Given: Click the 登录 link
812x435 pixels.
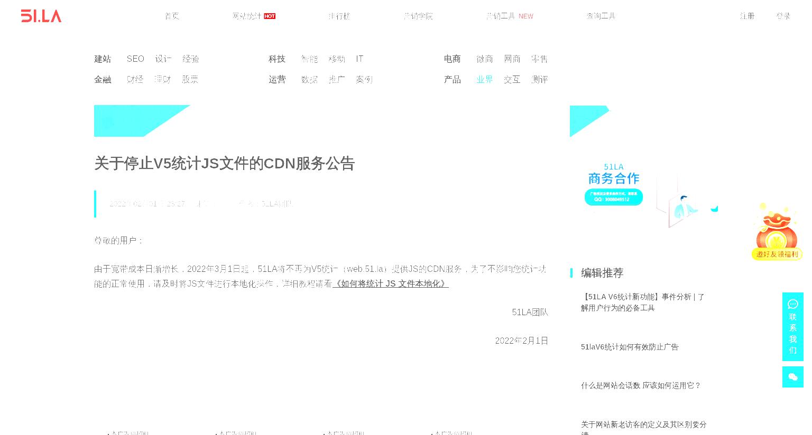Looking at the screenshot, I should (783, 16).
